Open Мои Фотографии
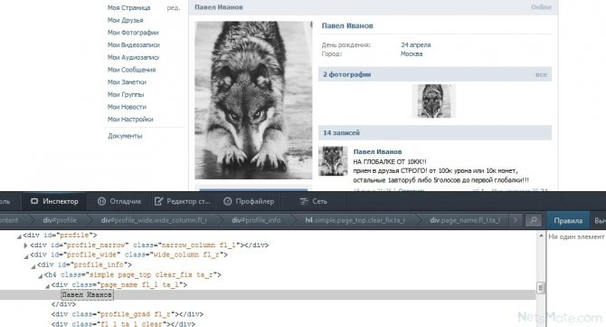Screen dimensions: 606x327 coord(133,33)
